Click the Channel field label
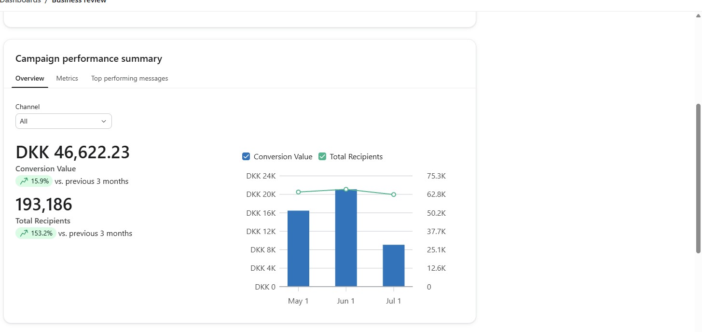 pos(28,107)
